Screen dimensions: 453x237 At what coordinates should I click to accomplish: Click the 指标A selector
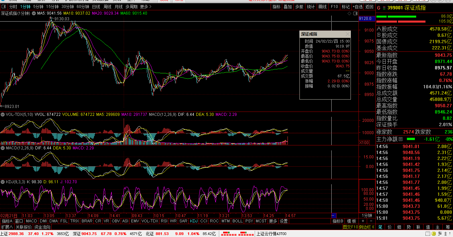pyautogui.click(x=7, y=221)
